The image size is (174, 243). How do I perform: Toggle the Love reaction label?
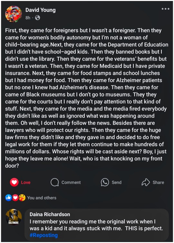click(26, 182)
